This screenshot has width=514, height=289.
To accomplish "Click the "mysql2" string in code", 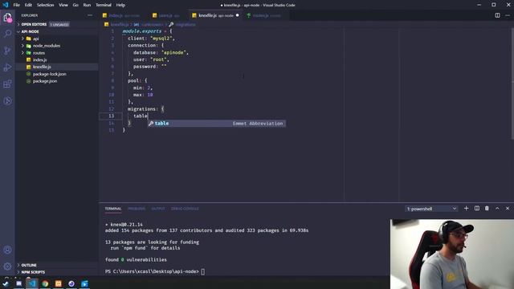I will tap(161, 39).
